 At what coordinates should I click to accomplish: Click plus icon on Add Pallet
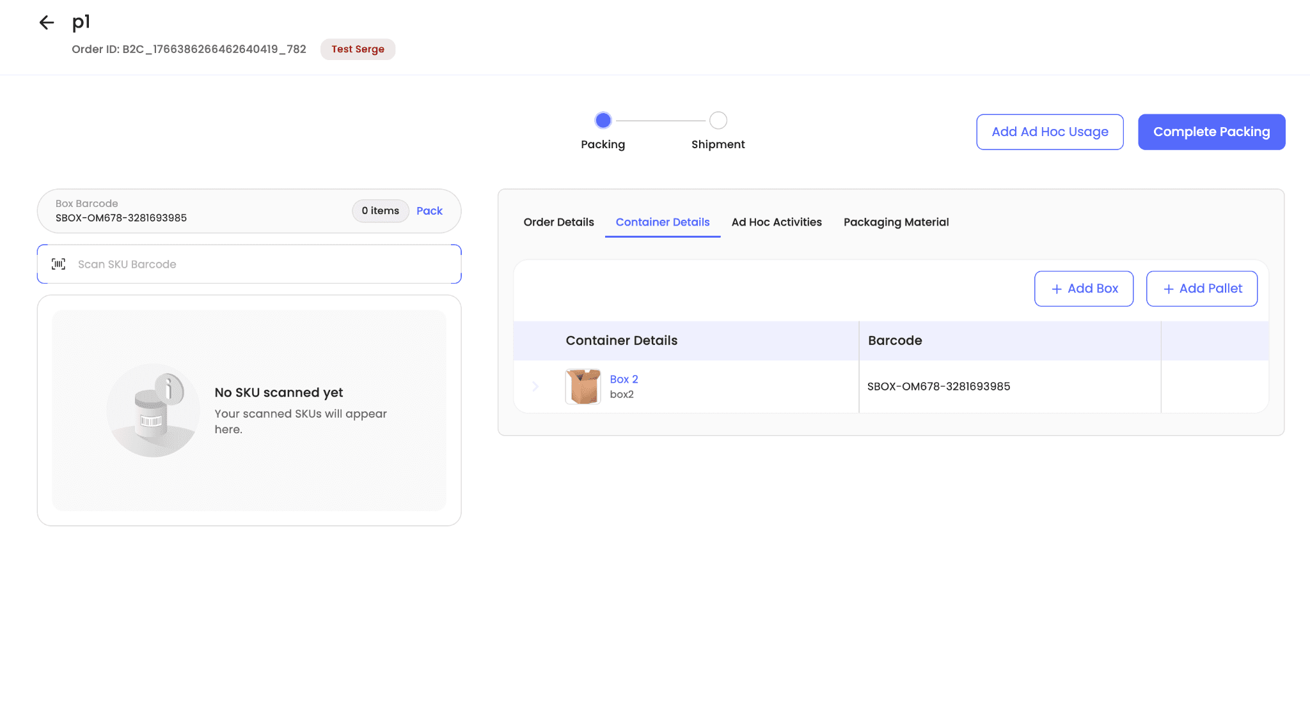[1169, 289]
